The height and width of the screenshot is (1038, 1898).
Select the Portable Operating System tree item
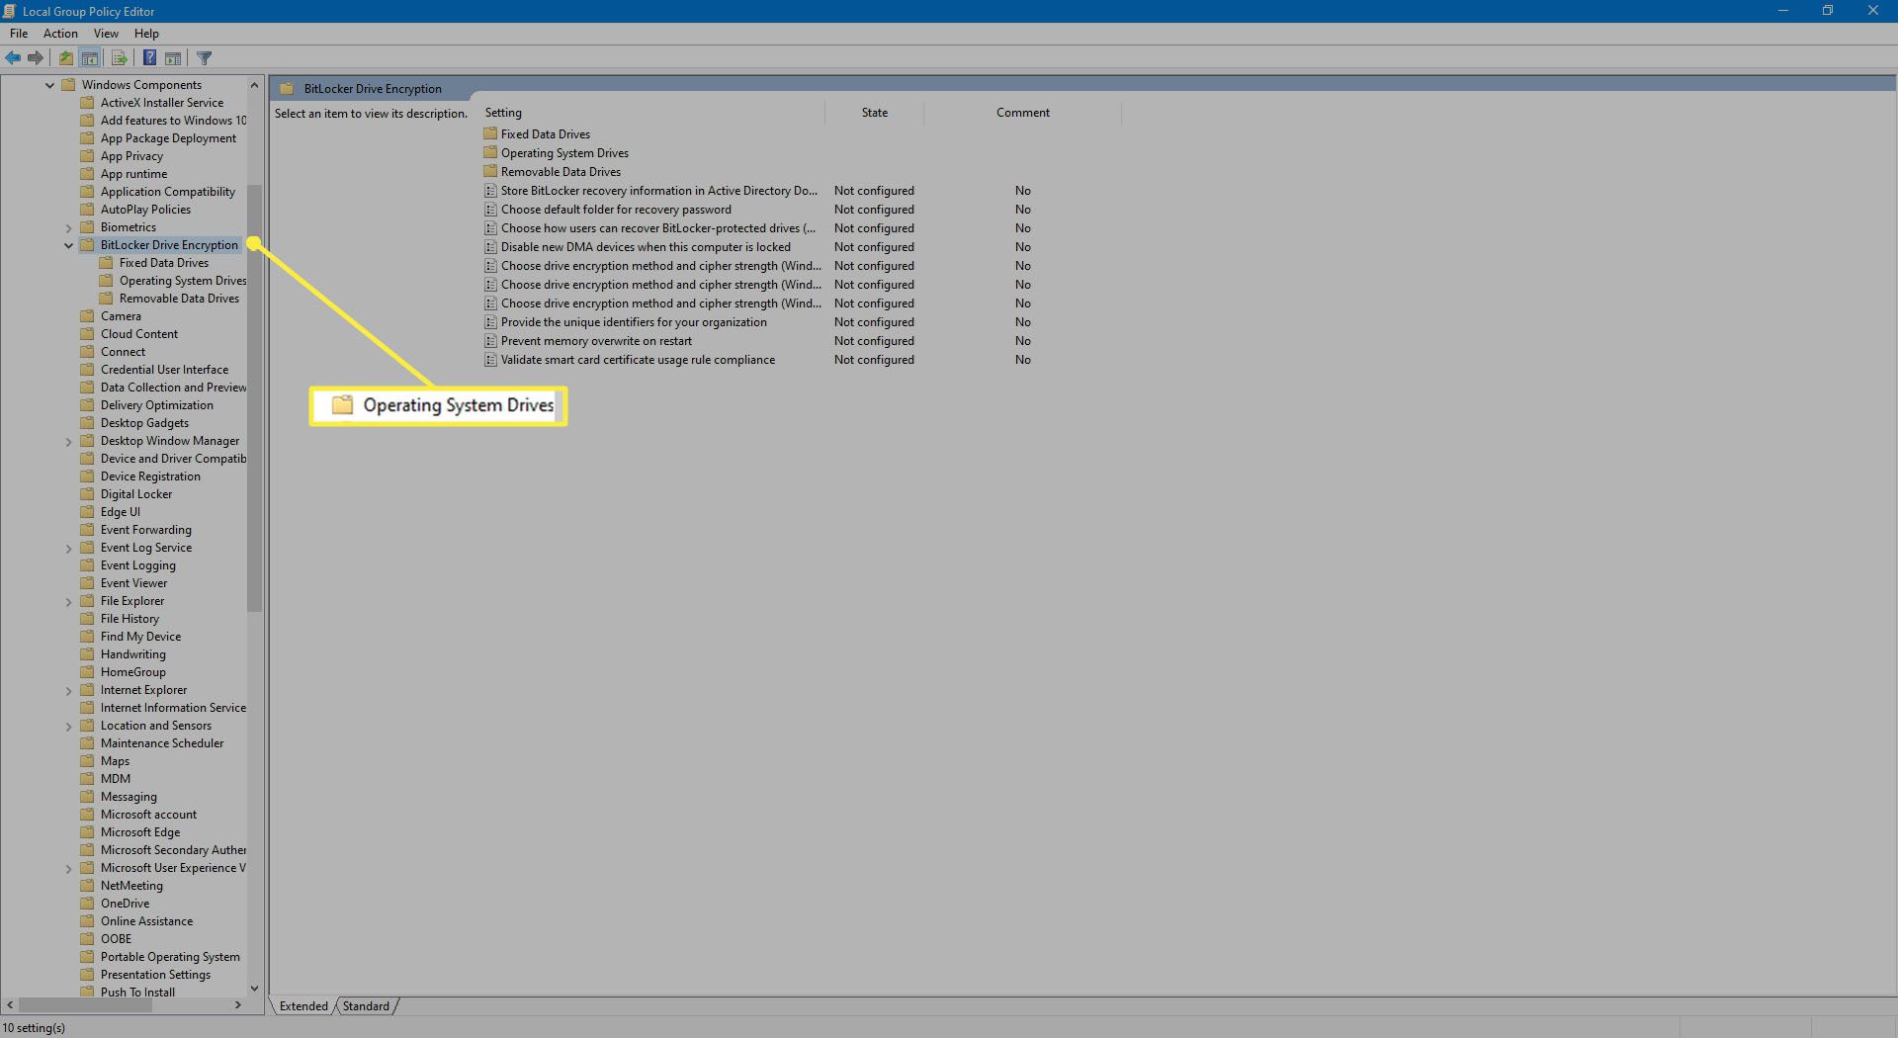(x=170, y=957)
